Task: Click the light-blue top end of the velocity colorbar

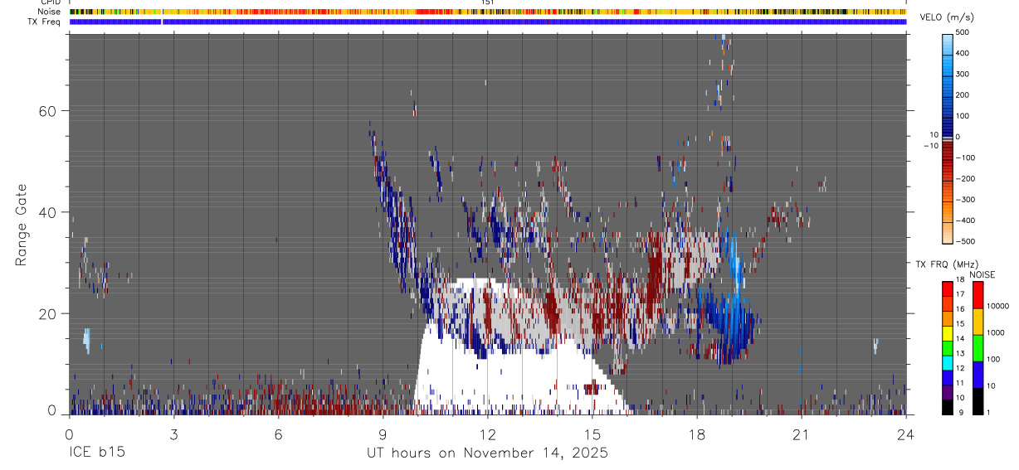Action: click(948, 43)
